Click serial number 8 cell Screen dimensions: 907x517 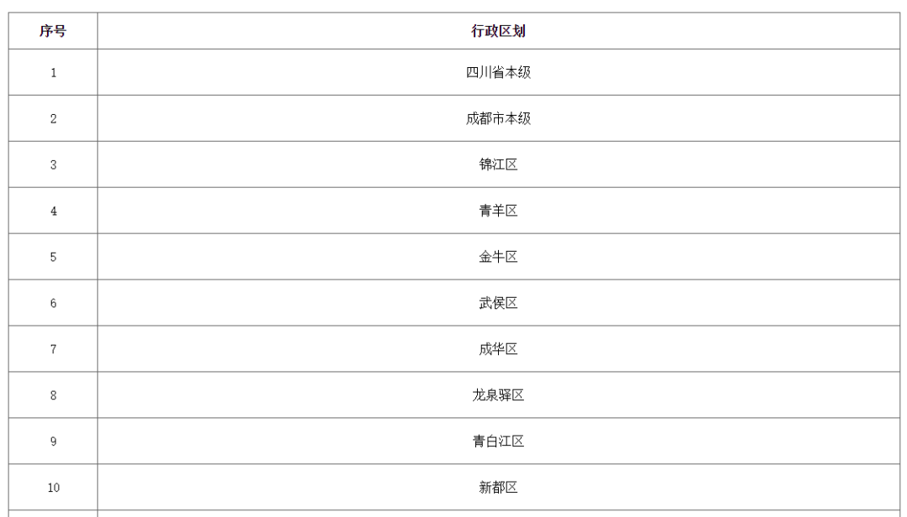[x=53, y=395]
